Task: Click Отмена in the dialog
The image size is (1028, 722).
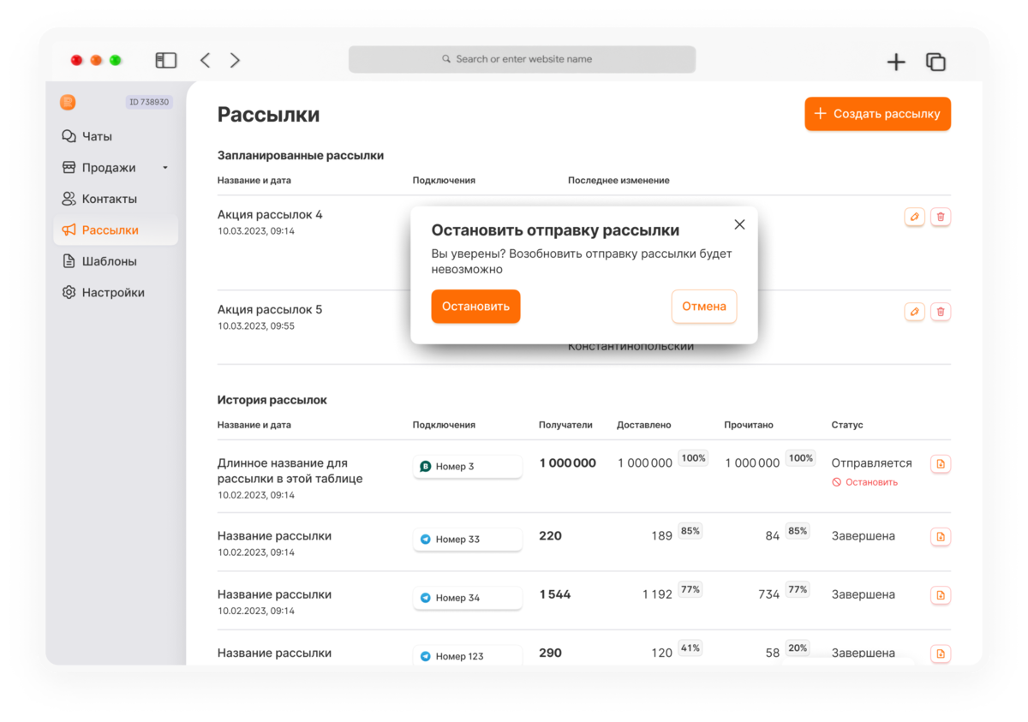Action: click(x=704, y=307)
